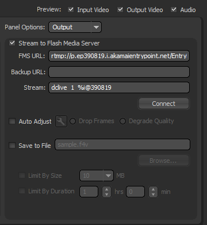Select the Drop Frames radio button

(72, 121)
